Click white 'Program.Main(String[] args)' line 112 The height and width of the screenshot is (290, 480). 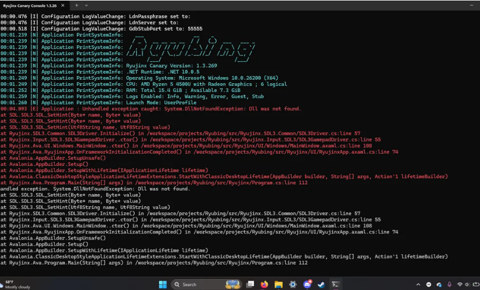click(154, 263)
